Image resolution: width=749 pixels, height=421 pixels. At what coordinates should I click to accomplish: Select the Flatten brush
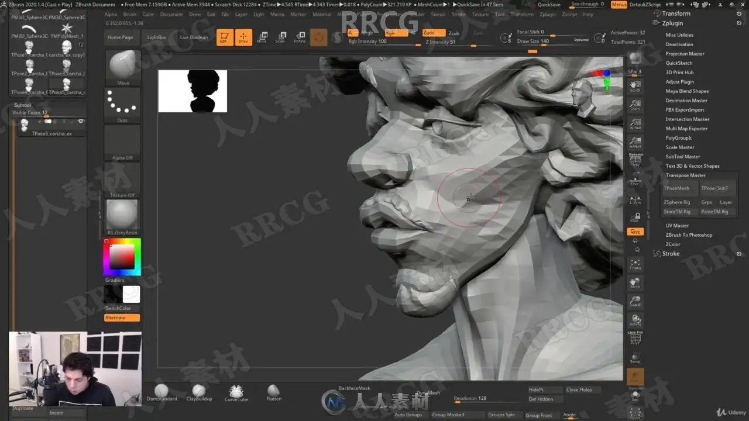tap(274, 392)
